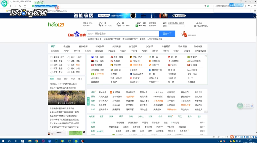Click the share icon in address bar
Image resolution: width=257 pixels, height=143 pixels.
pos(205,6)
